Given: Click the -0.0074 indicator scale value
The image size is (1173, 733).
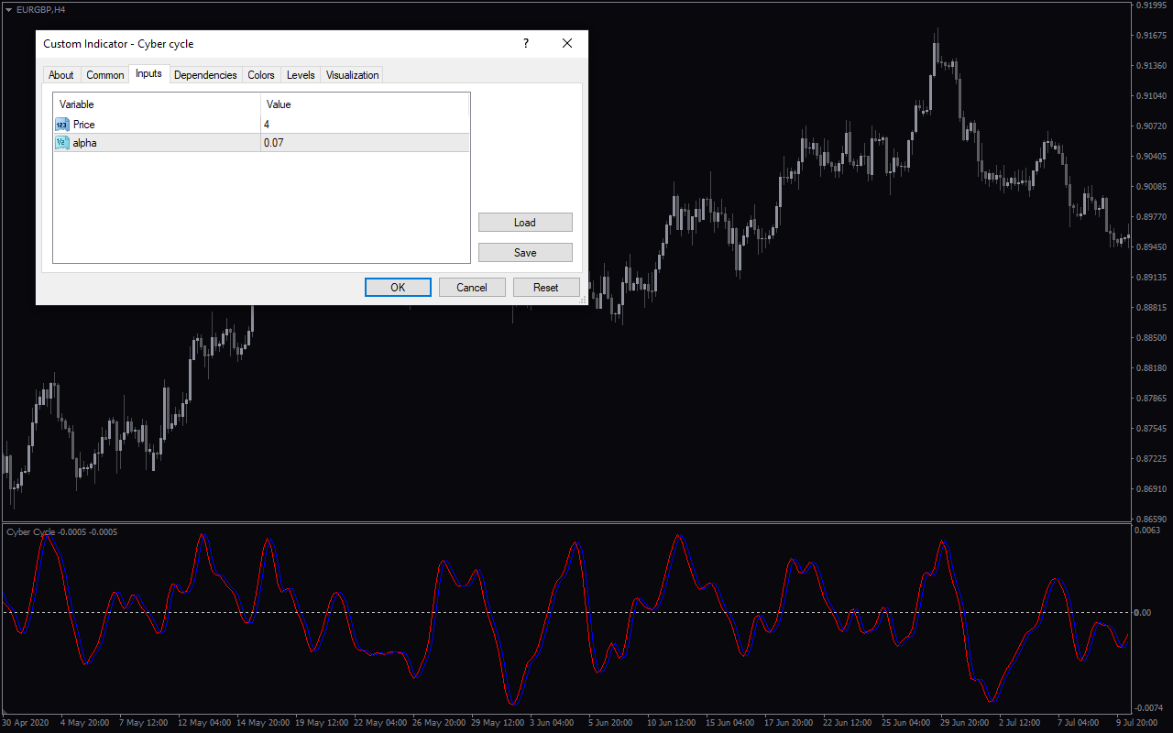Looking at the screenshot, I should click(x=1149, y=708).
